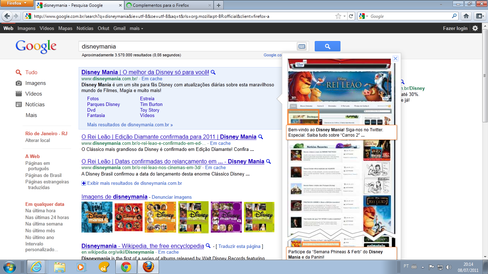The width and height of the screenshot is (488, 274).
Task: Select 'Imagens' in the left sidebar
Action: (35, 83)
